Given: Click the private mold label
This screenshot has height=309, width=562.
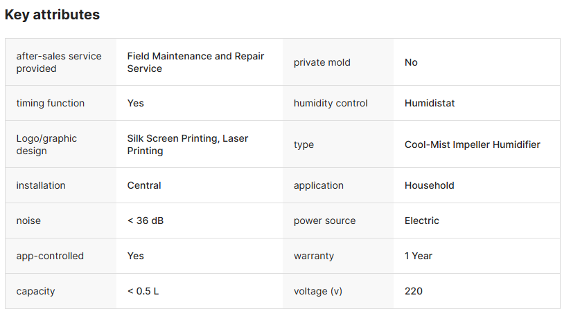Looking at the screenshot, I should pos(322,62).
